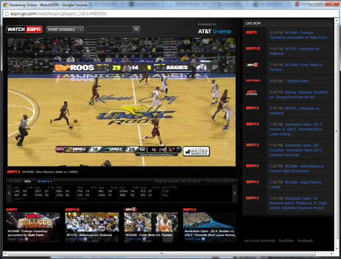Toggle the Auto Update setting
341x259 pixels.
220,181
